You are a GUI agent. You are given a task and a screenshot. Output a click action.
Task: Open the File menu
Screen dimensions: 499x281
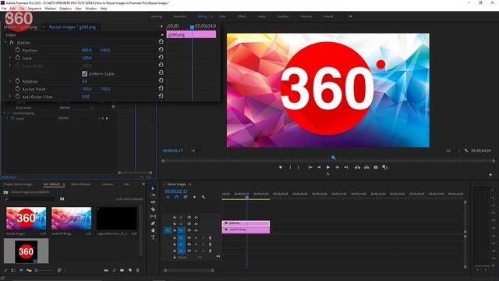coord(4,9)
